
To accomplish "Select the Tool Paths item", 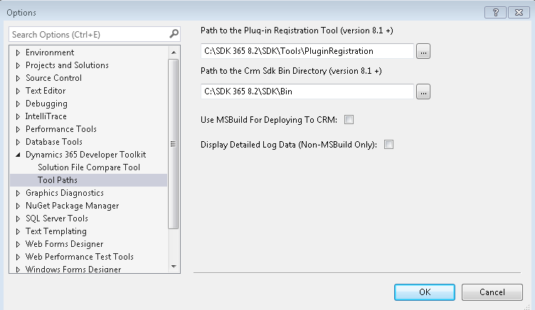I will tap(58, 180).
